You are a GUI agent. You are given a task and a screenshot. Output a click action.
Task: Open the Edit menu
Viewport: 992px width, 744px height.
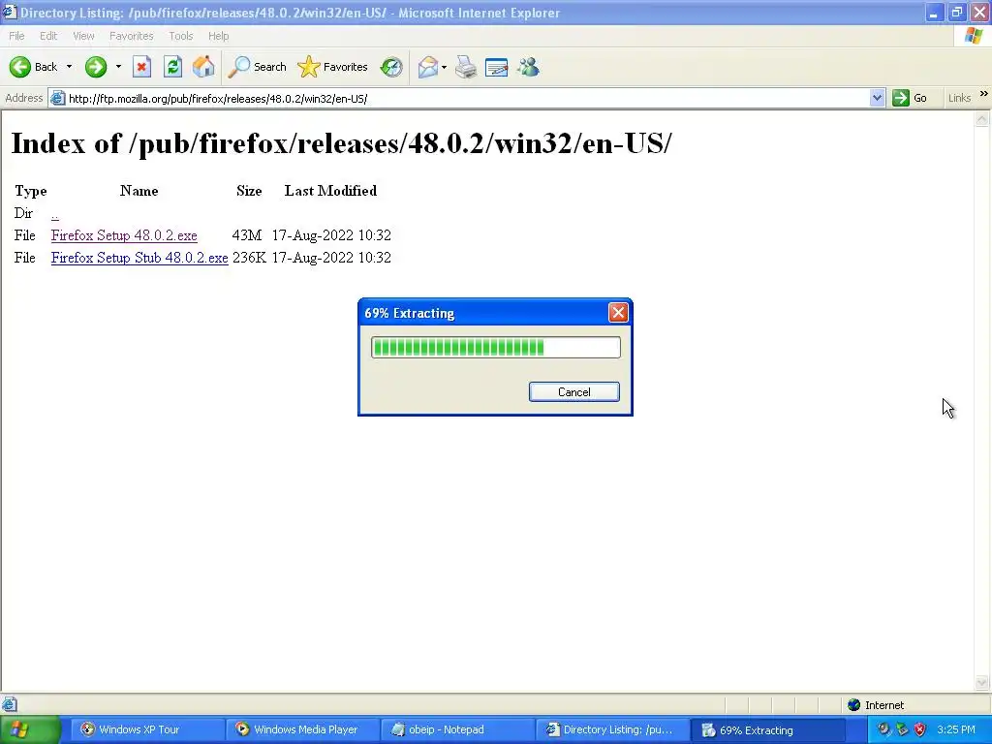[48, 36]
